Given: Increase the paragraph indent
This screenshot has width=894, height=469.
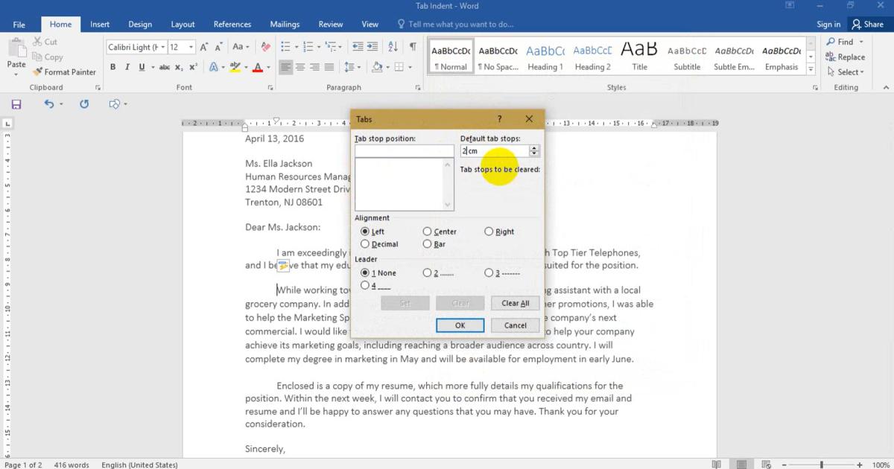Looking at the screenshot, I should click(x=372, y=47).
